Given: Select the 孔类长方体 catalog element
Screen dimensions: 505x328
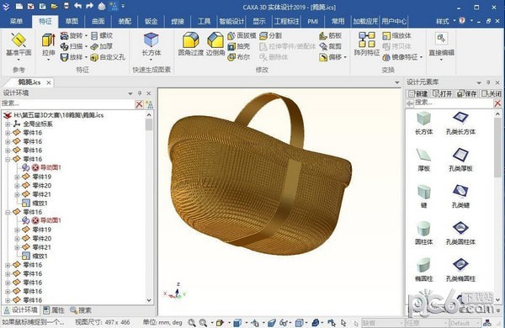Looking at the screenshot, I should point(460,123).
